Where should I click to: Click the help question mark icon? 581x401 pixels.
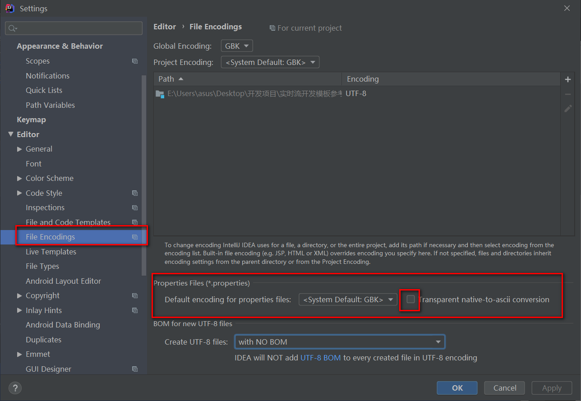[15, 388]
